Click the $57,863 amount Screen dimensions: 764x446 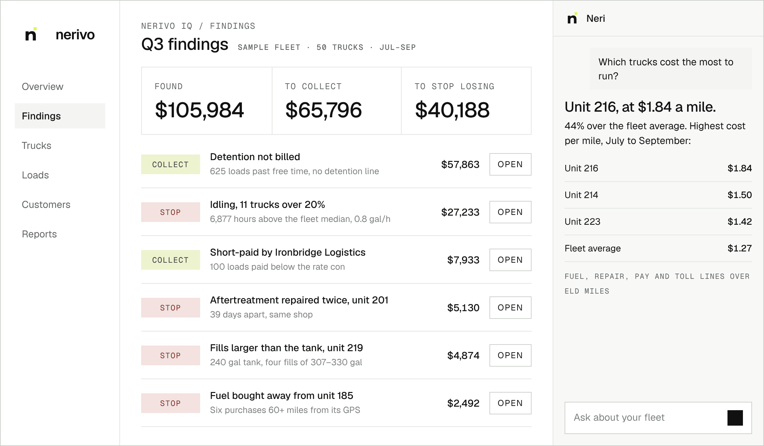point(460,164)
